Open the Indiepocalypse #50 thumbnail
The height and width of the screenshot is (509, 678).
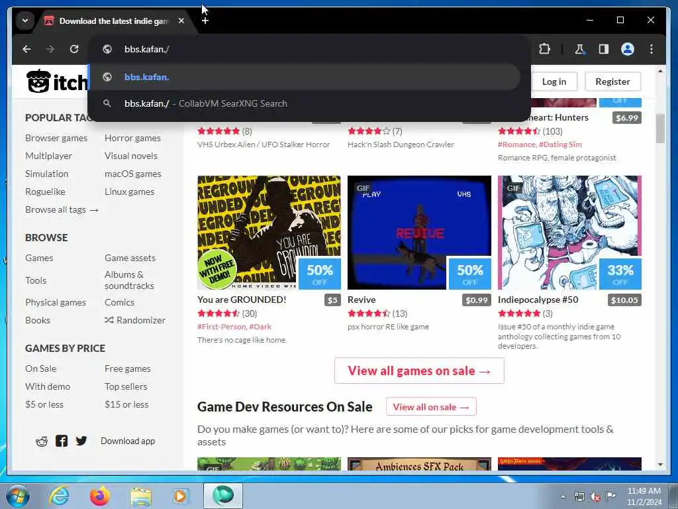569,233
